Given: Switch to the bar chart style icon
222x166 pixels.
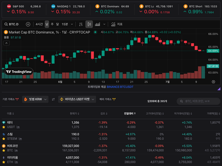Looking at the screenshot, I should point(81,24).
